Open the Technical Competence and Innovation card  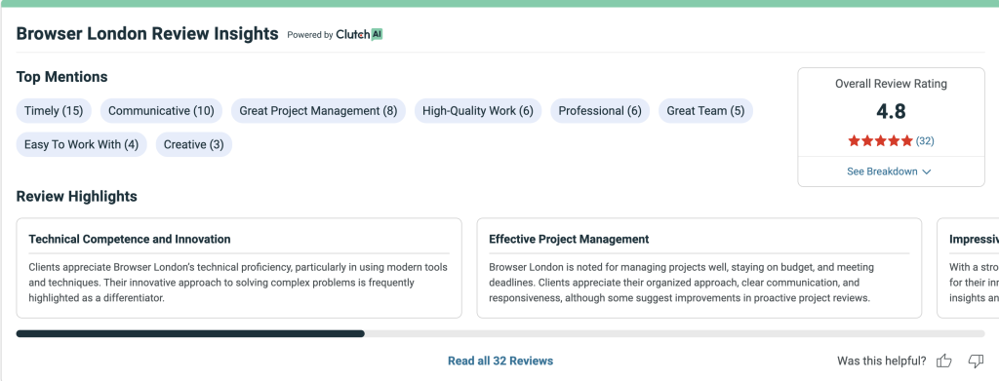239,268
